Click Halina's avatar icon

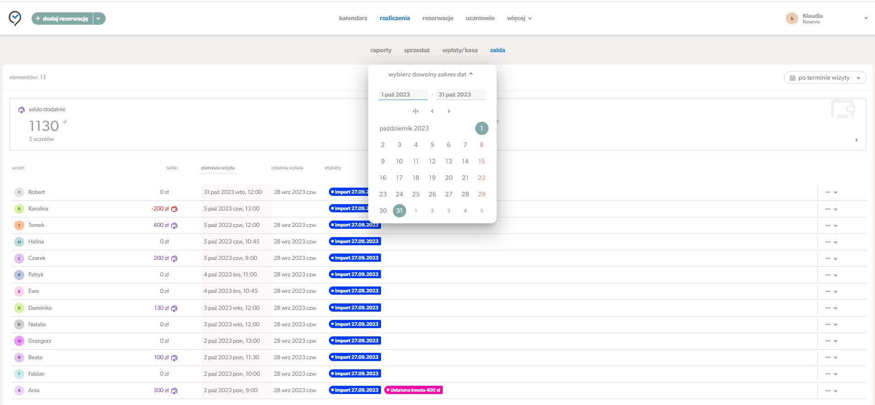click(x=19, y=242)
